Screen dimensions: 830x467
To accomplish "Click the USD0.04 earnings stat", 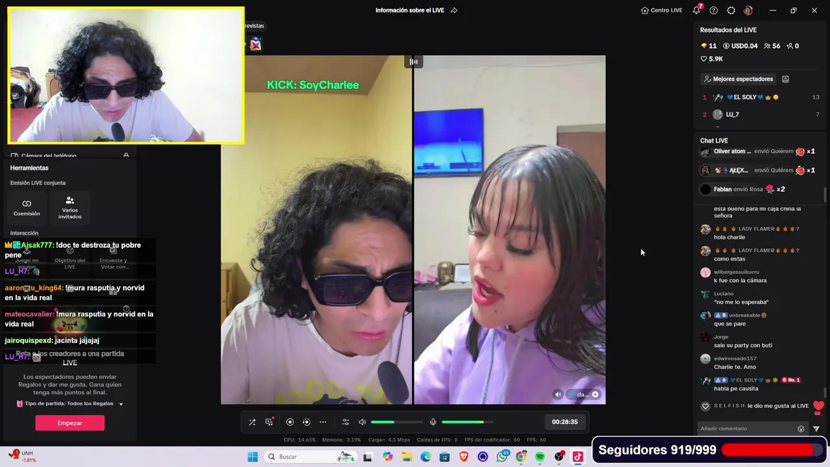I will [741, 46].
